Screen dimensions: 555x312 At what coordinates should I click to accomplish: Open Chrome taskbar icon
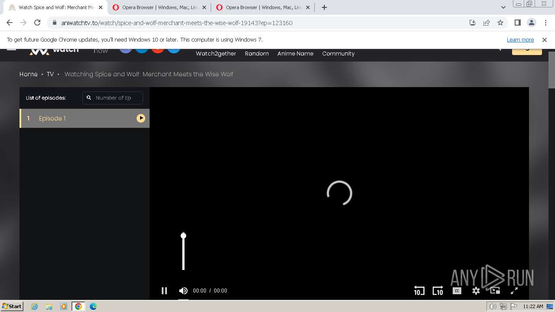(78, 306)
